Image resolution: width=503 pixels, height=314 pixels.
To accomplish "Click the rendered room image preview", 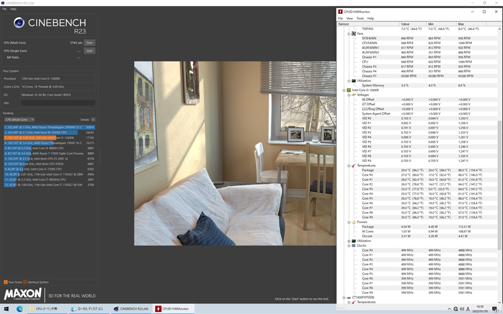I will click(x=235, y=154).
